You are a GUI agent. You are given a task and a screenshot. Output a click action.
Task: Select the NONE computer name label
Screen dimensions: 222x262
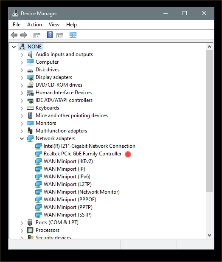click(34, 47)
